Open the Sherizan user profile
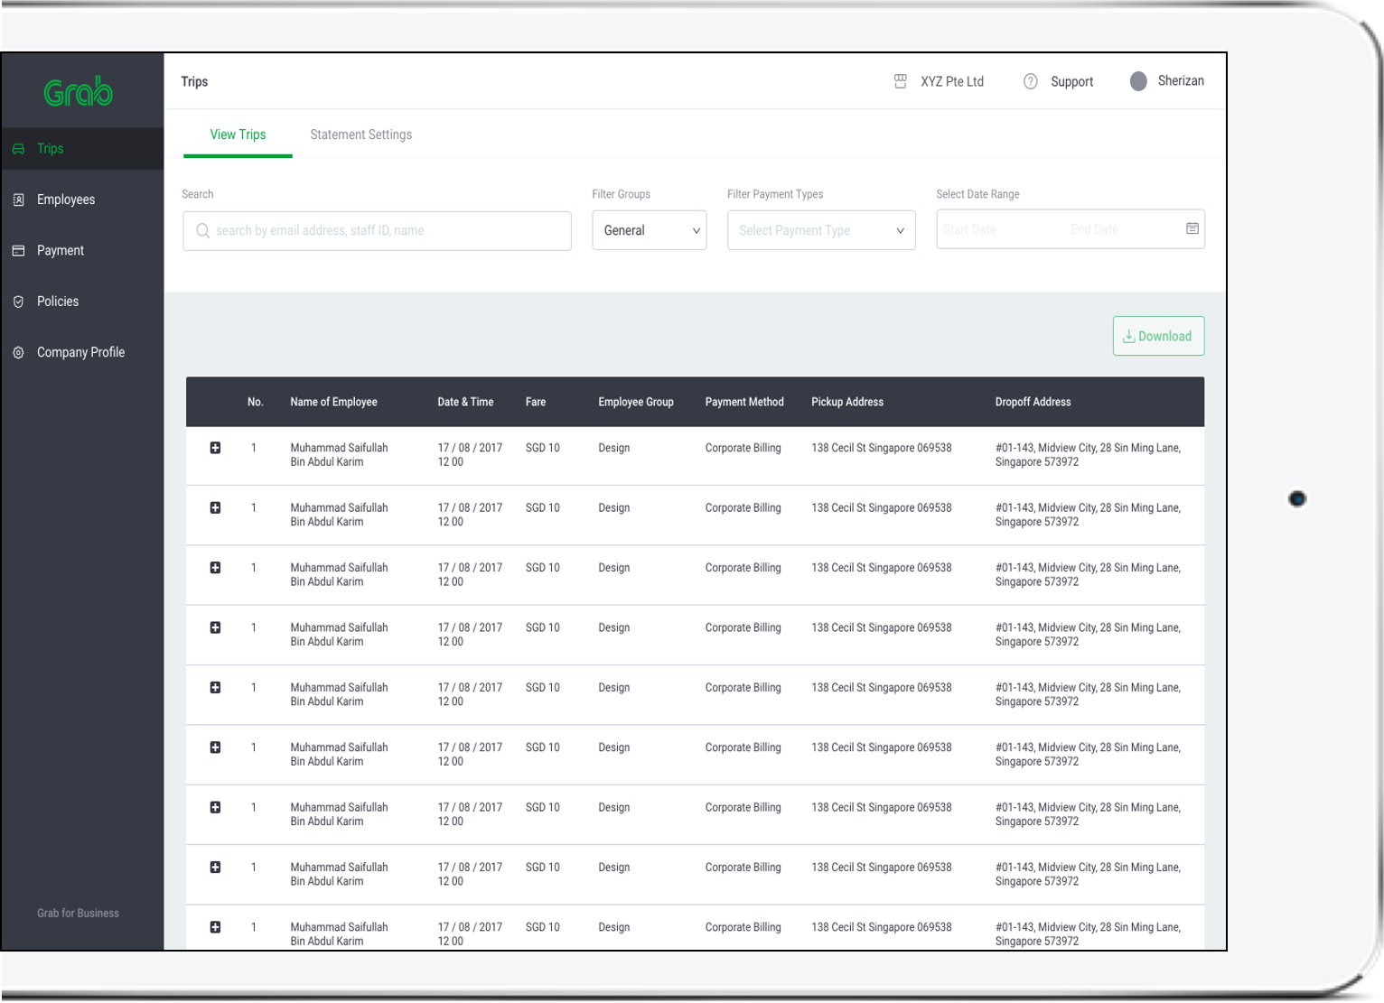 tap(1166, 81)
